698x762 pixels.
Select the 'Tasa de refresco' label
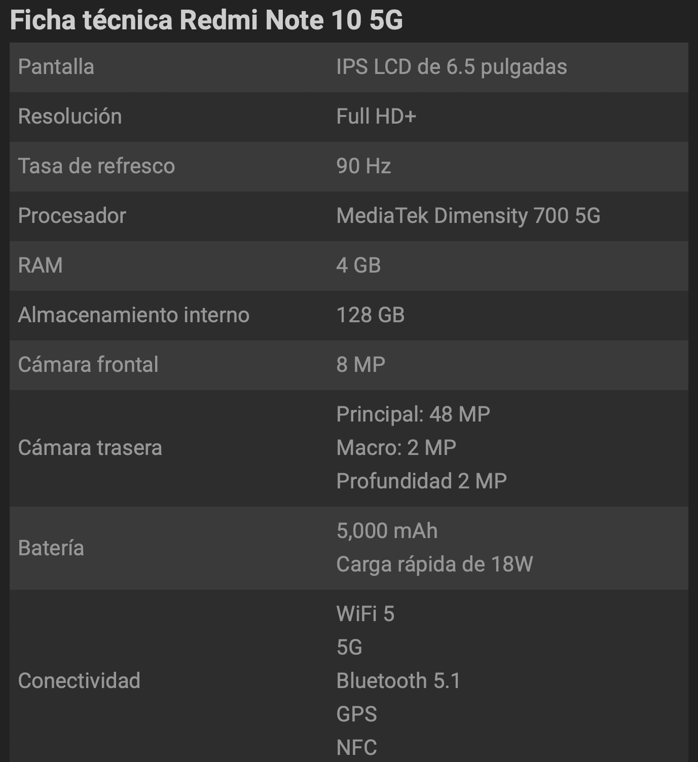point(96,166)
